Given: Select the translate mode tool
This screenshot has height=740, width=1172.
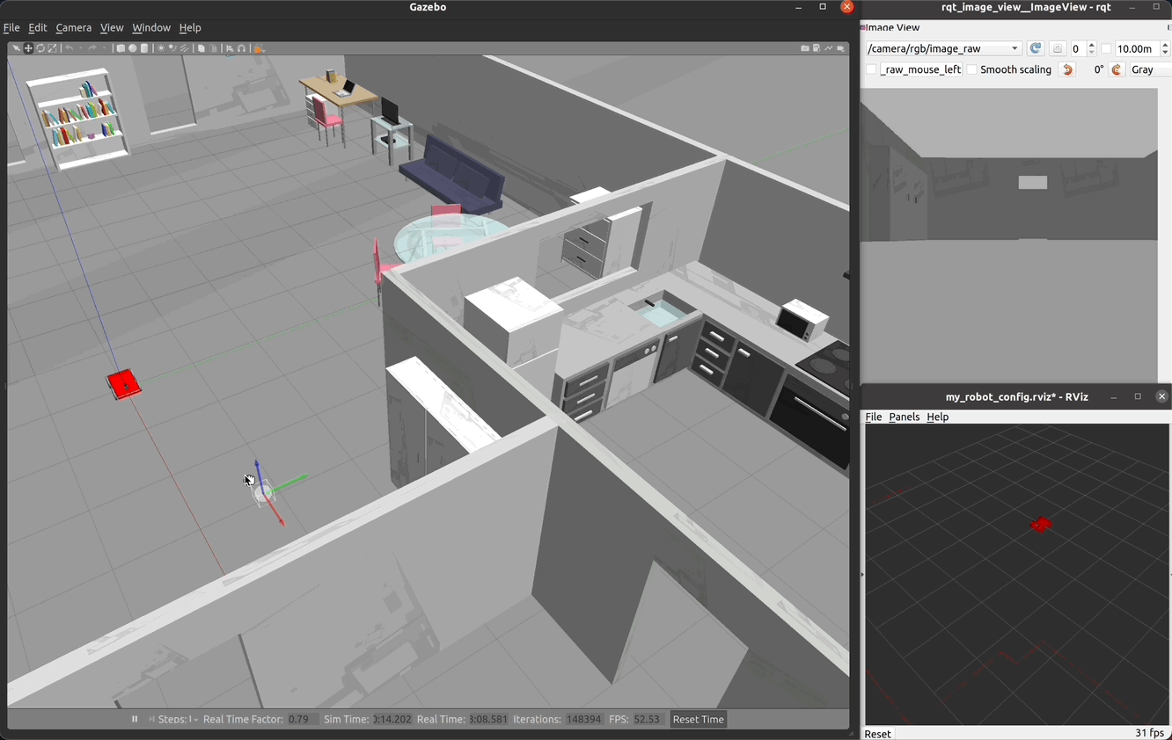Looking at the screenshot, I should pyautogui.click(x=28, y=48).
